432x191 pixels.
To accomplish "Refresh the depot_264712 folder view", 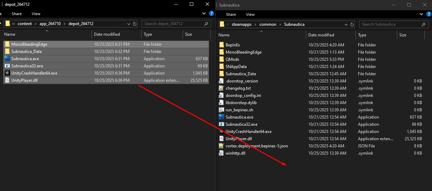I will (134, 24).
